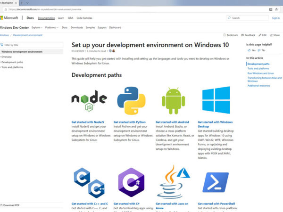Click the Filter by title field
Screen dimensions: 283x212
coord(33,45)
